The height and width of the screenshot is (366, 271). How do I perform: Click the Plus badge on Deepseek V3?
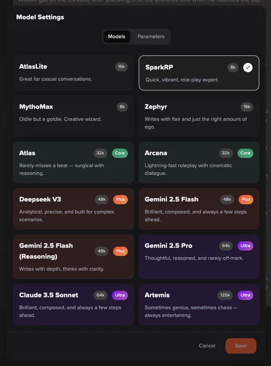click(120, 200)
